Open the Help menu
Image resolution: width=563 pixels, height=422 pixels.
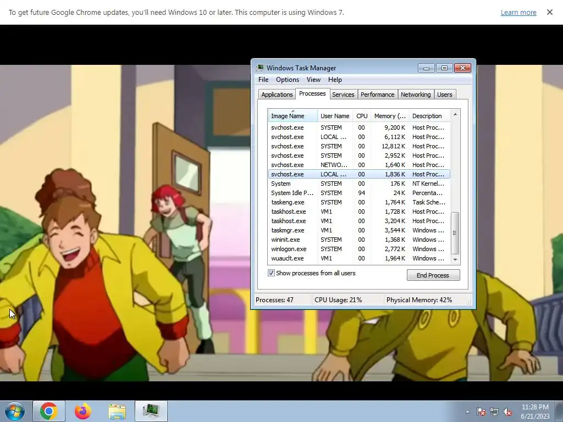click(335, 80)
